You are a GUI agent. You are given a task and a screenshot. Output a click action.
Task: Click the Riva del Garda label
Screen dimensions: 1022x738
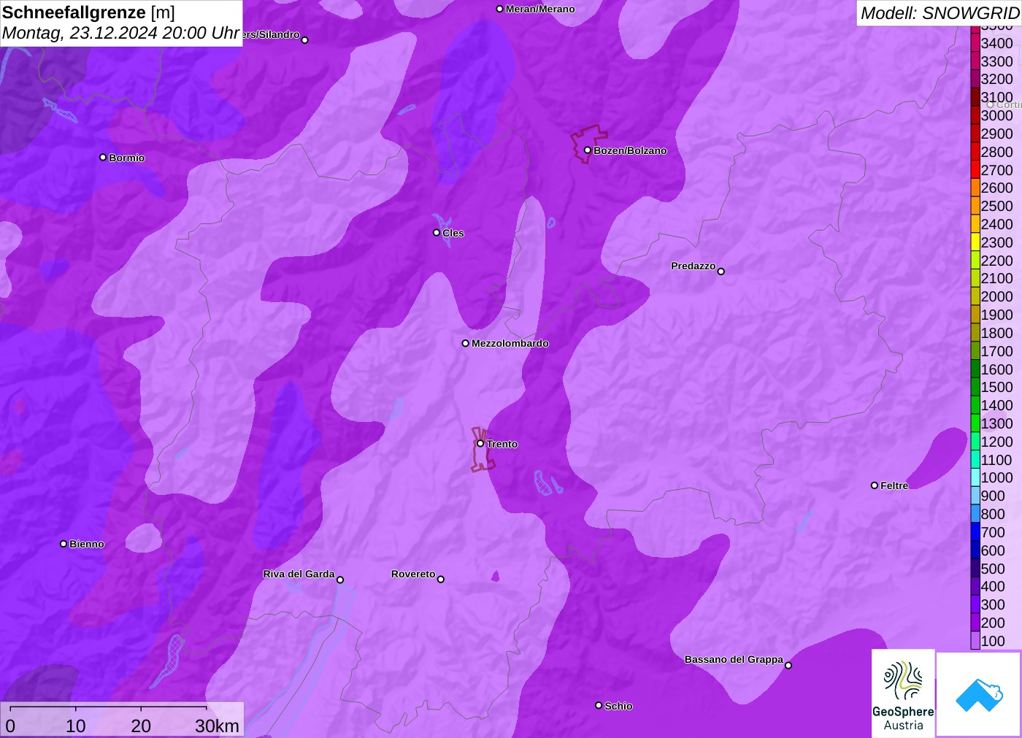click(x=299, y=574)
